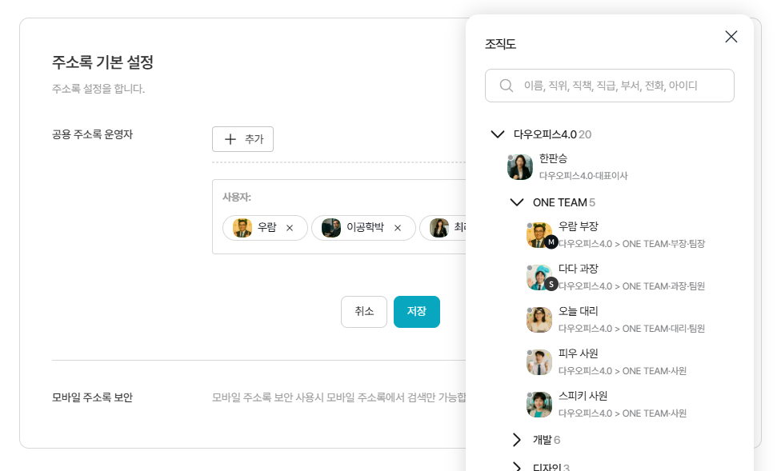Collapse the 다우오피스4.0 tree node

point(498,134)
